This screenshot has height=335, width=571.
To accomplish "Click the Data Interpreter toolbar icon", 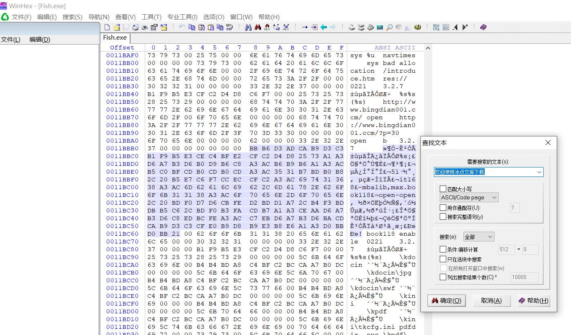I will 446,27.
